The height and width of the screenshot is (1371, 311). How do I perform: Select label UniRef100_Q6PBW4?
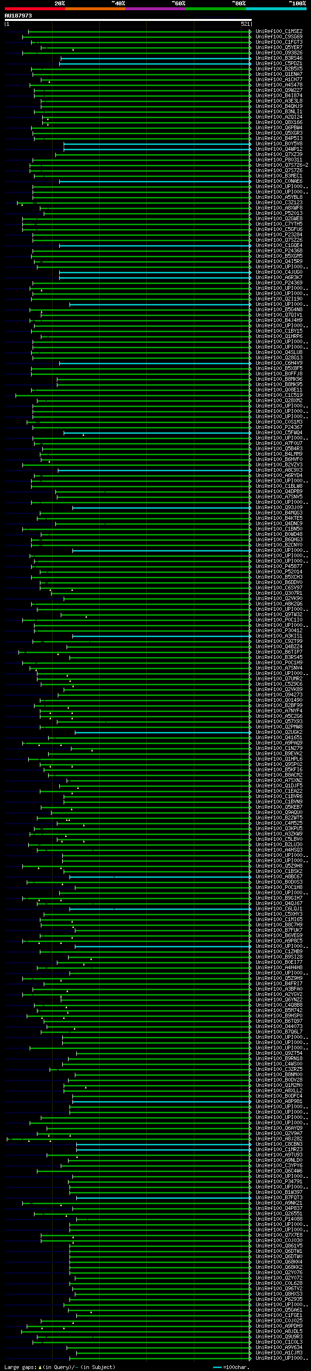click(279, 128)
